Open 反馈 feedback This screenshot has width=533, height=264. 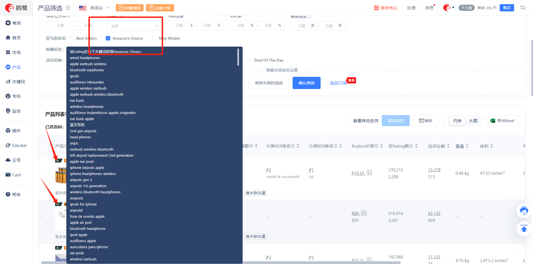(x=411, y=8)
